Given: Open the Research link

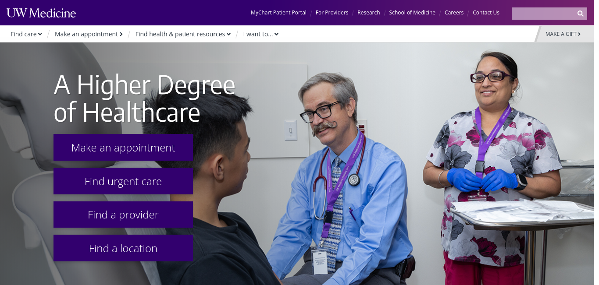Looking at the screenshot, I should click(369, 13).
